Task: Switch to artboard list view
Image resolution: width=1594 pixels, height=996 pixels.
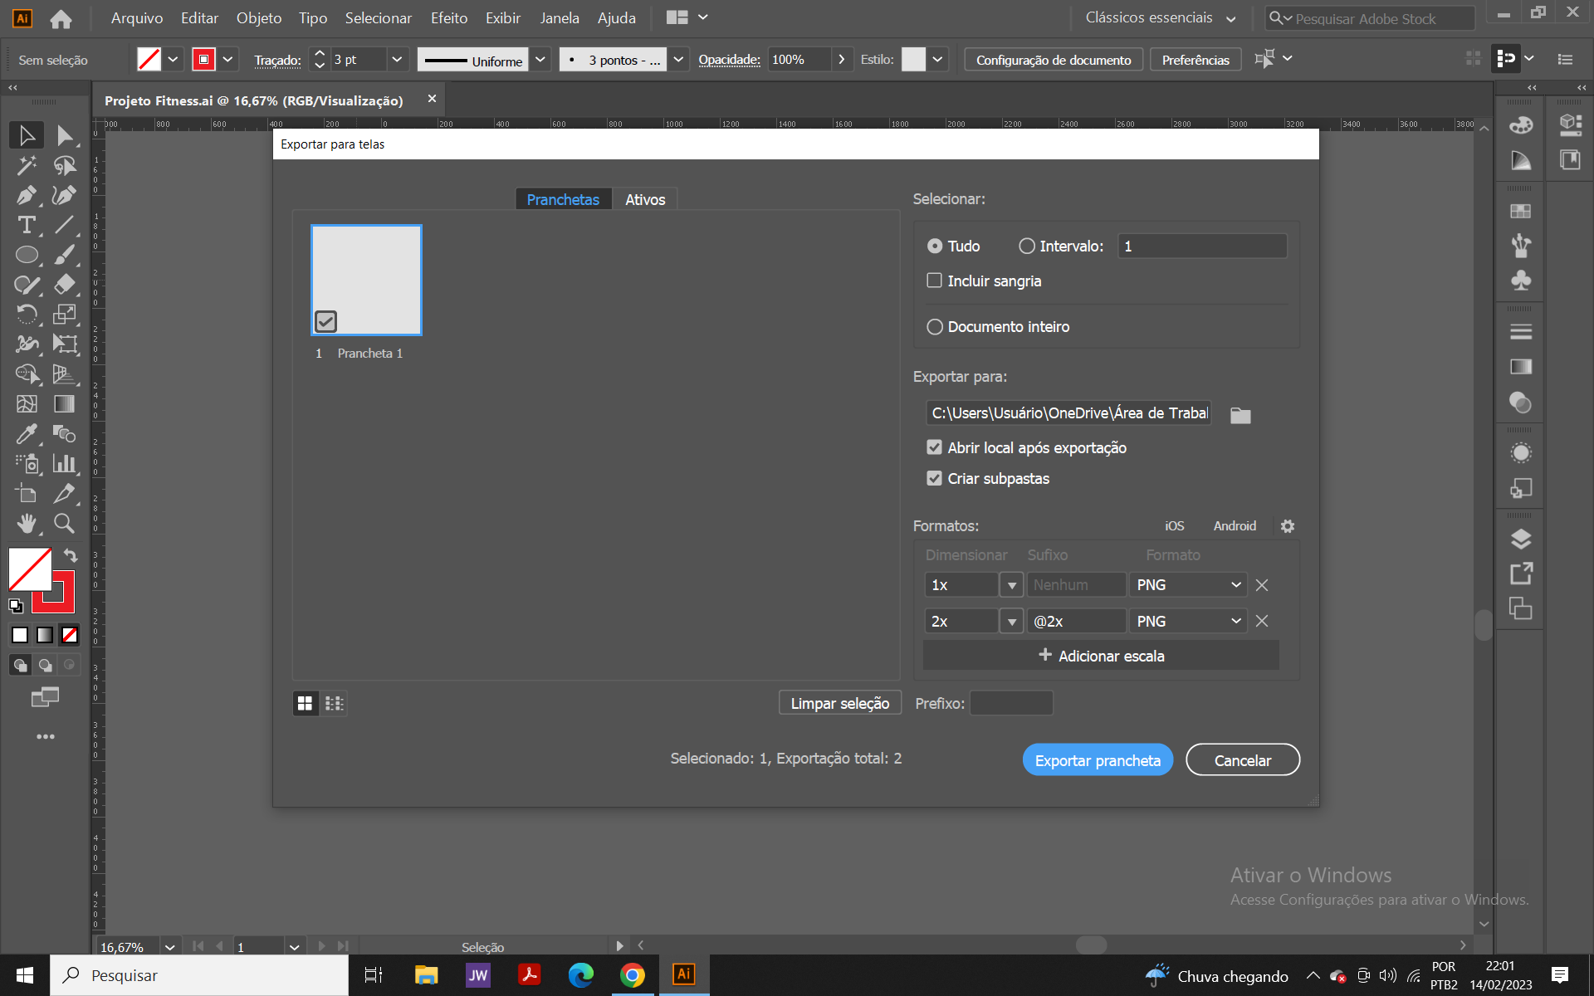Action: point(334,704)
